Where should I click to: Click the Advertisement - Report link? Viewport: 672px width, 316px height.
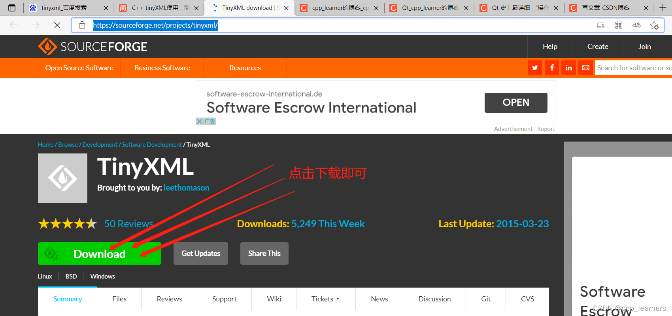[x=524, y=129]
